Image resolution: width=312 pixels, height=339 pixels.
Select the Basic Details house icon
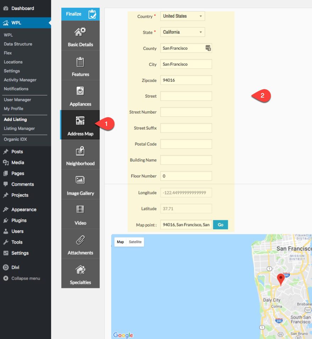(x=80, y=31)
